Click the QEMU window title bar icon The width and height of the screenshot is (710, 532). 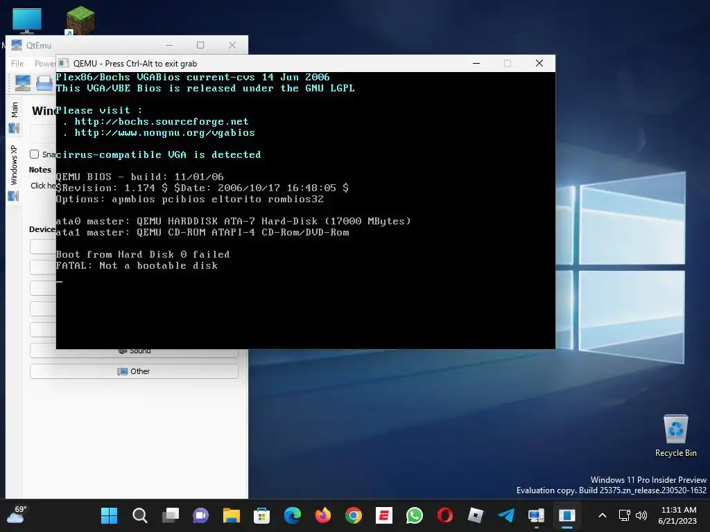[x=64, y=63]
